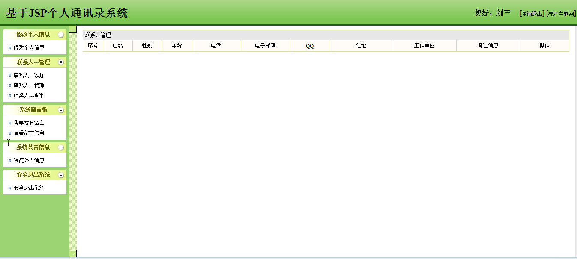
Task: Collapse the 安全退出系统 section chevron
Action: tap(61, 175)
